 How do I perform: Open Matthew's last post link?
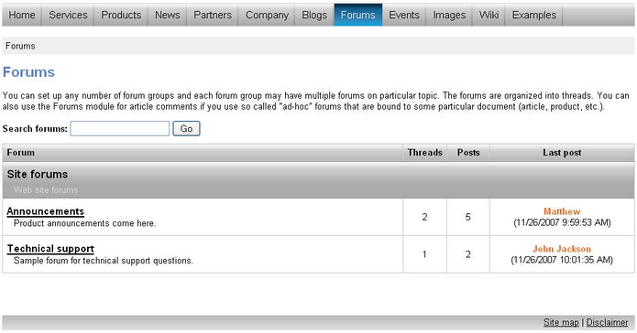pyautogui.click(x=562, y=211)
